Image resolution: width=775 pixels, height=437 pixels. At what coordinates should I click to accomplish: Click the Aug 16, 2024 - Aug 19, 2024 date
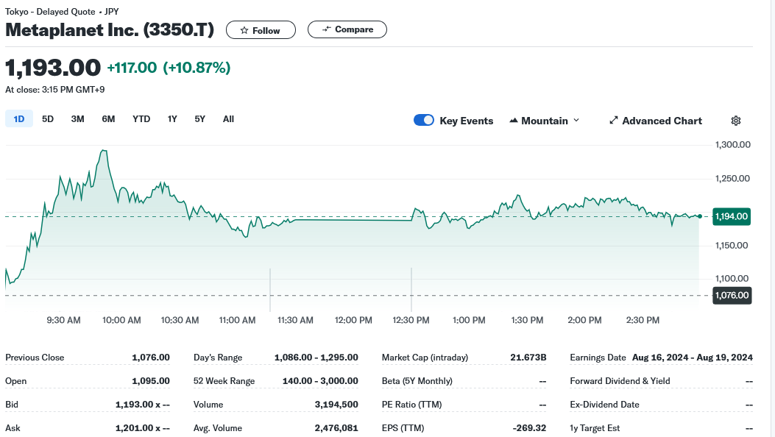693,358
